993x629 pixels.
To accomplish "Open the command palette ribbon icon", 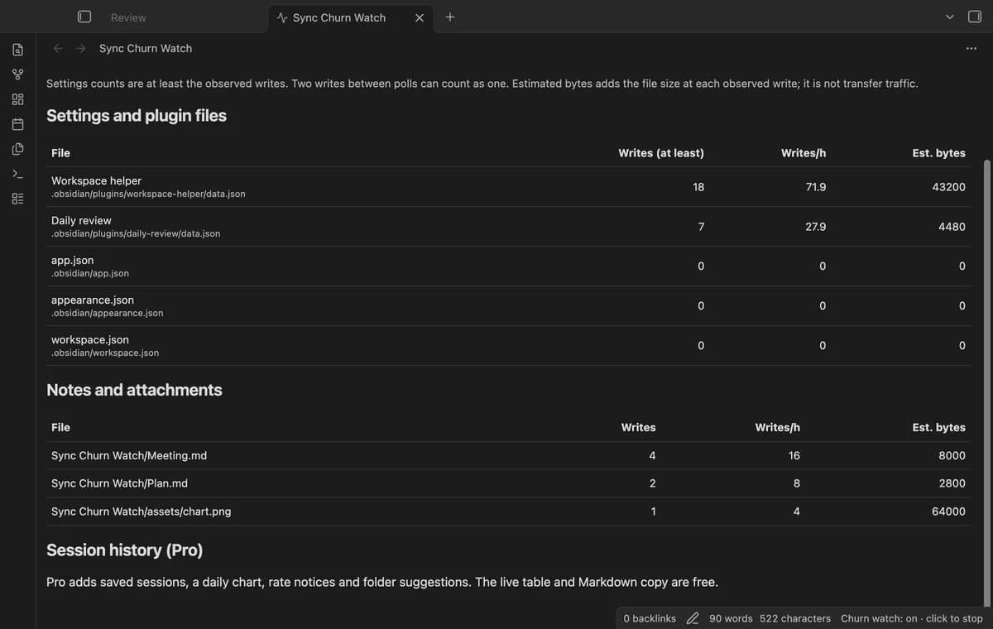I will pos(17,174).
